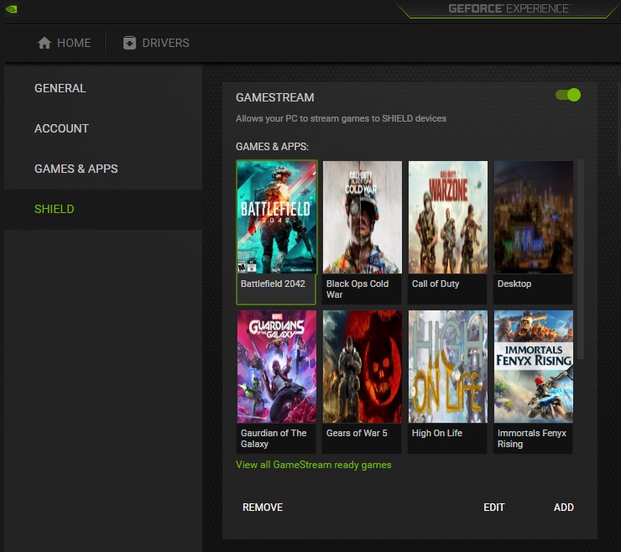621x552 pixels.
Task: Choose the Black Ops Cold War thumbnail
Action: coord(363,217)
